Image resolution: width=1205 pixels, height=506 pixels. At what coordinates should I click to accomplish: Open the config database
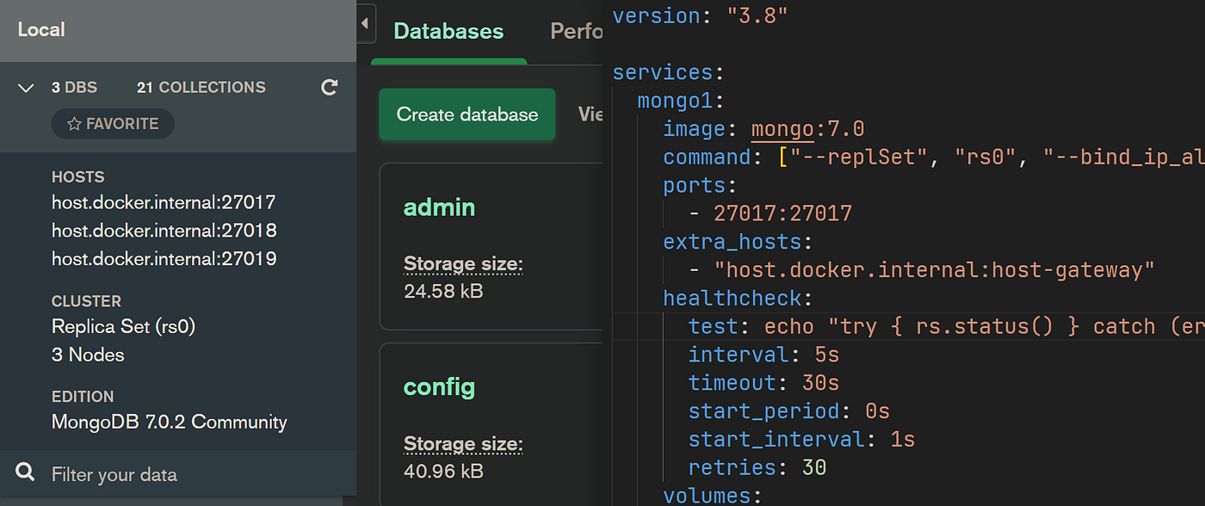439,387
